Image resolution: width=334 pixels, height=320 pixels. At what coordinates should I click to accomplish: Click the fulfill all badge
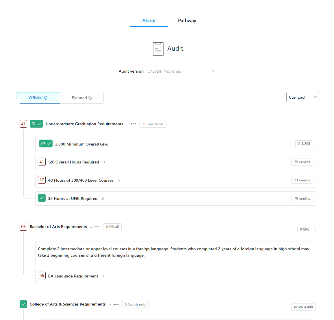(x=112, y=227)
